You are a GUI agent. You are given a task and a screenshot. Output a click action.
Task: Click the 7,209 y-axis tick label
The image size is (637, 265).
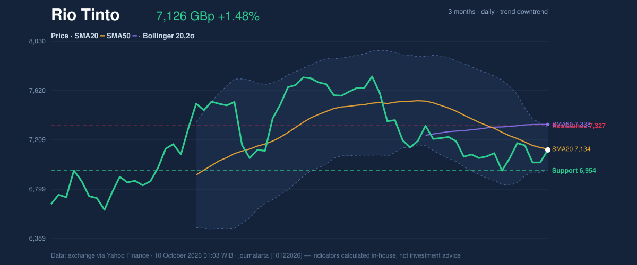pyautogui.click(x=37, y=140)
